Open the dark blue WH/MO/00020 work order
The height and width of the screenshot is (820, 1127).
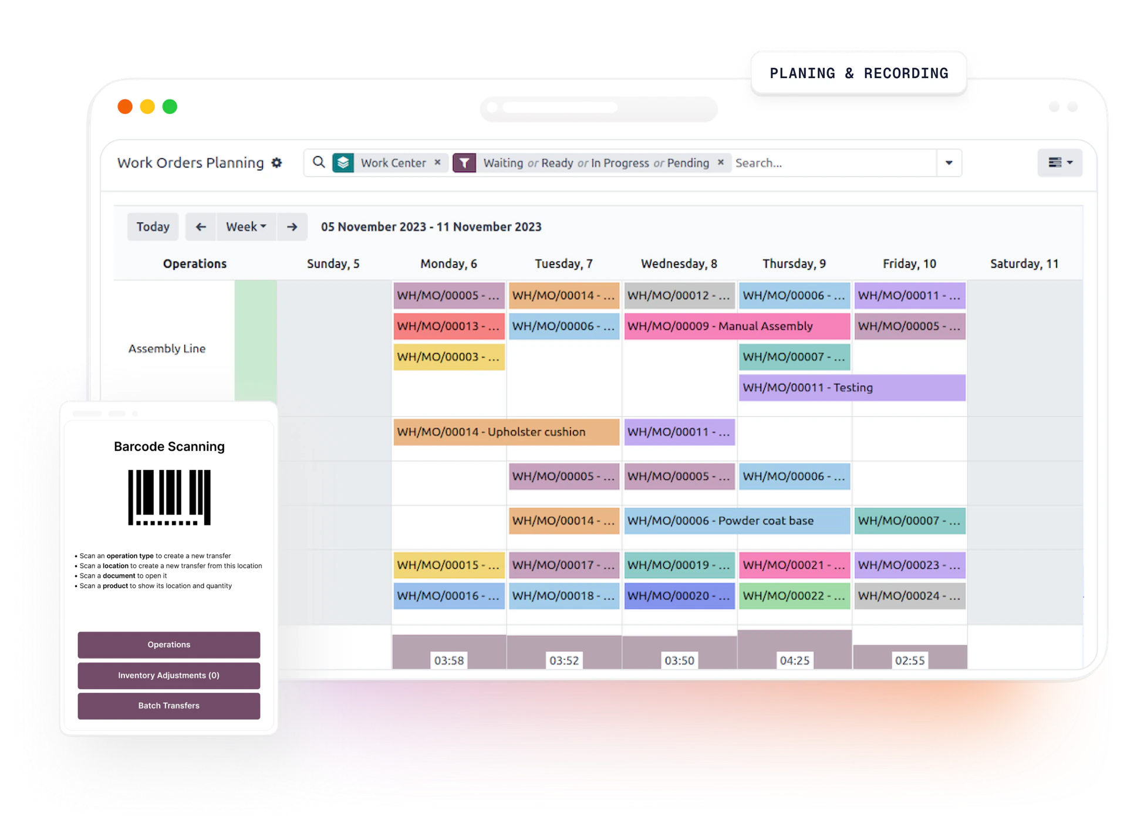679,596
